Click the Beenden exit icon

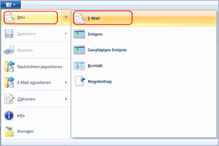[9, 131]
